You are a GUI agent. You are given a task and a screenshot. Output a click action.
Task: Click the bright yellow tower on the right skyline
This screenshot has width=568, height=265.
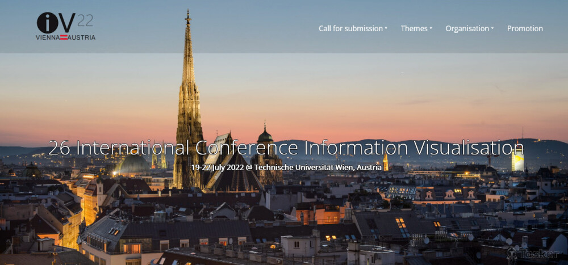tap(517, 161)
